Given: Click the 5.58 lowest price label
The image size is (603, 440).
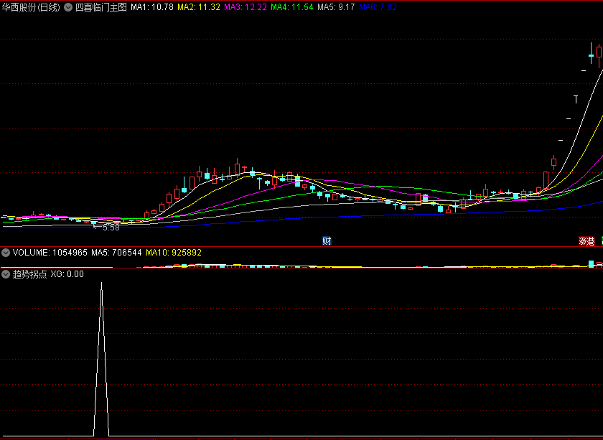Looking at the screenshot, I should pos(111,228).
